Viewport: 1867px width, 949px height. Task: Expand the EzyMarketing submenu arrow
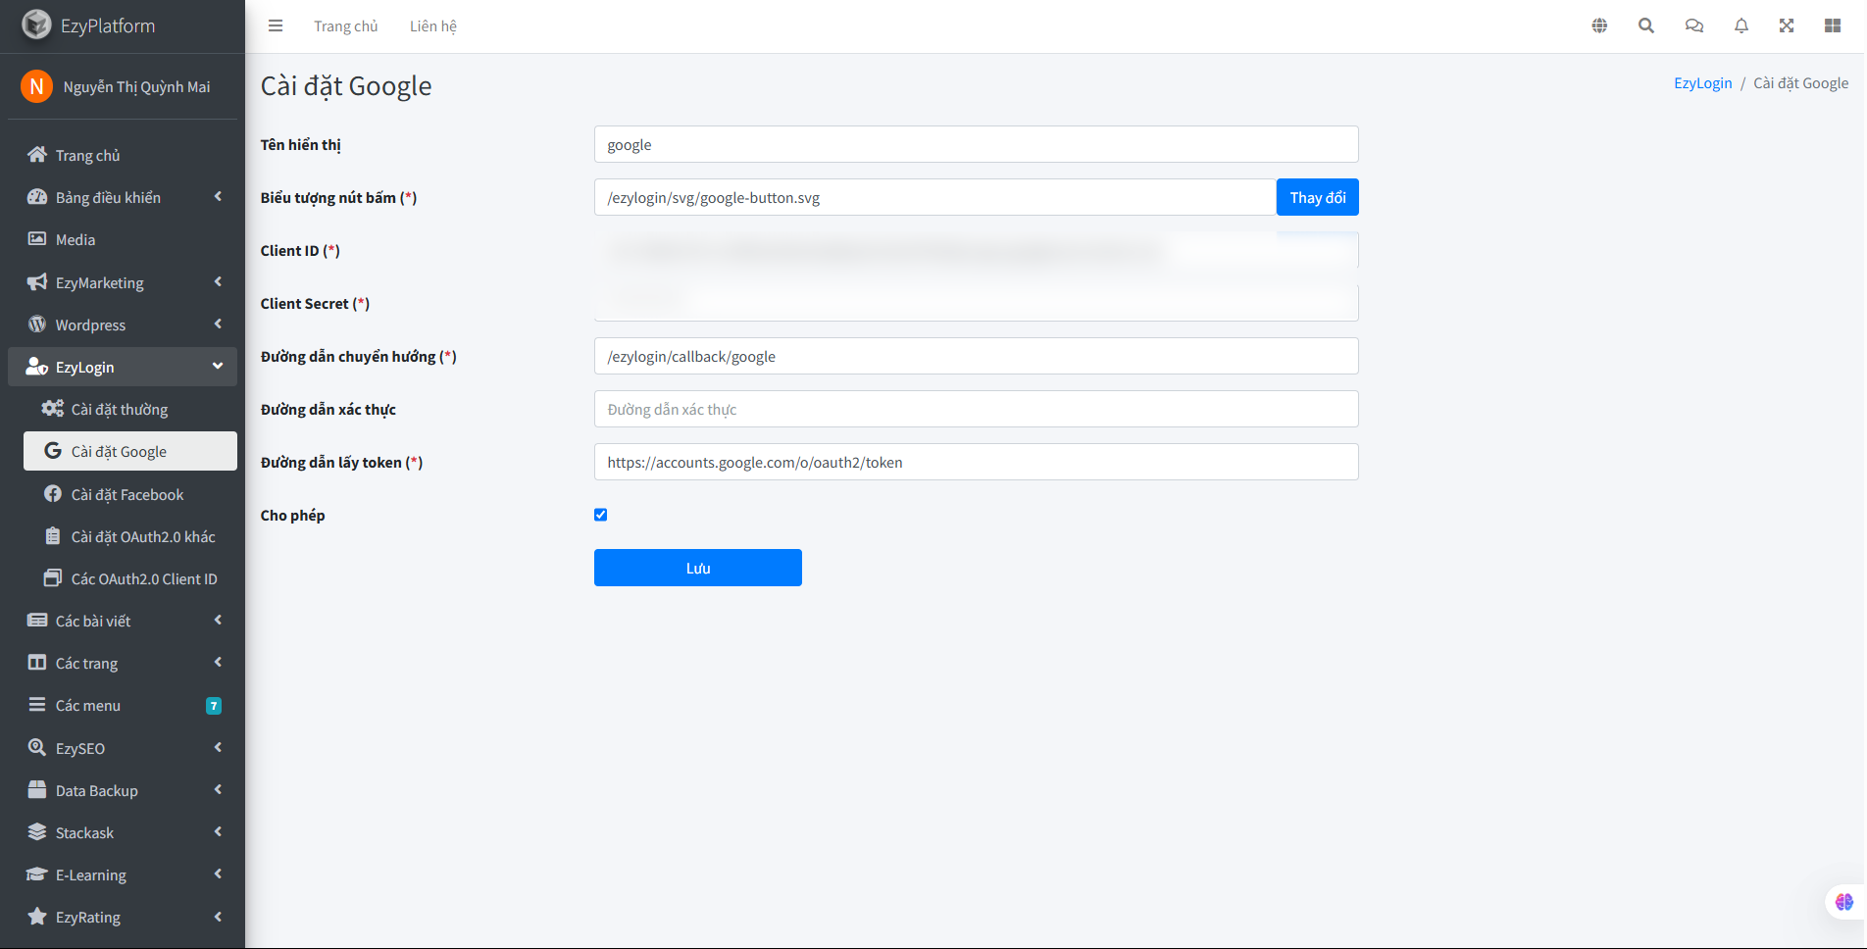pyautogui.click(x=218, y=281)
